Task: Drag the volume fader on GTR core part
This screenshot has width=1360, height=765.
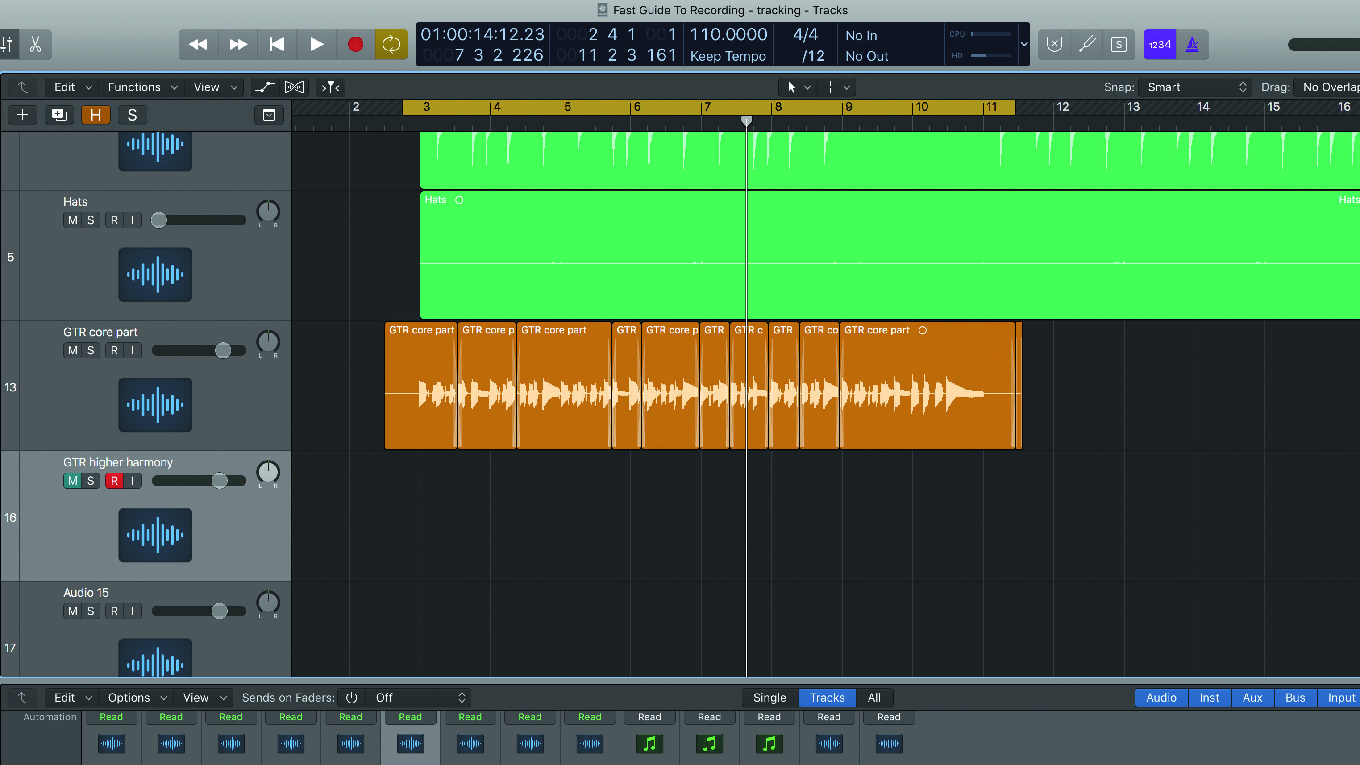Action: (x=223, y=350)
